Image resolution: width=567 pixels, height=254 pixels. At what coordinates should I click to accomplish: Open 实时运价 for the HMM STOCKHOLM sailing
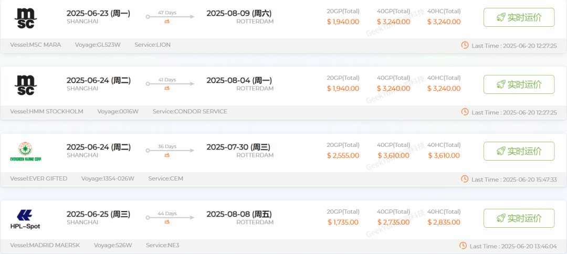pyautogui.click(x=519, y=84)
